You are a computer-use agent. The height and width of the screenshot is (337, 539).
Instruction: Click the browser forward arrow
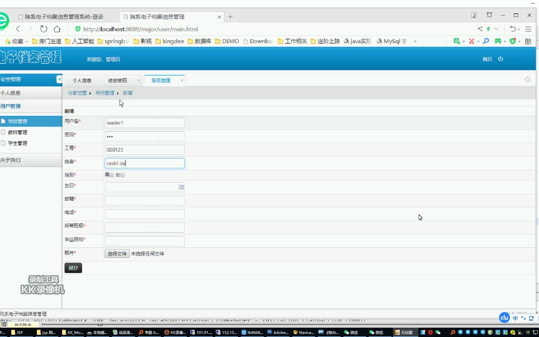coord(30,29)
